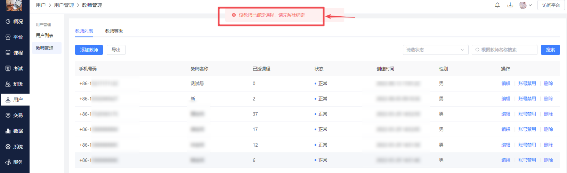Open 考试 exams in sidebar
Screen dimensions: 567x173
(x=15, y=69)
